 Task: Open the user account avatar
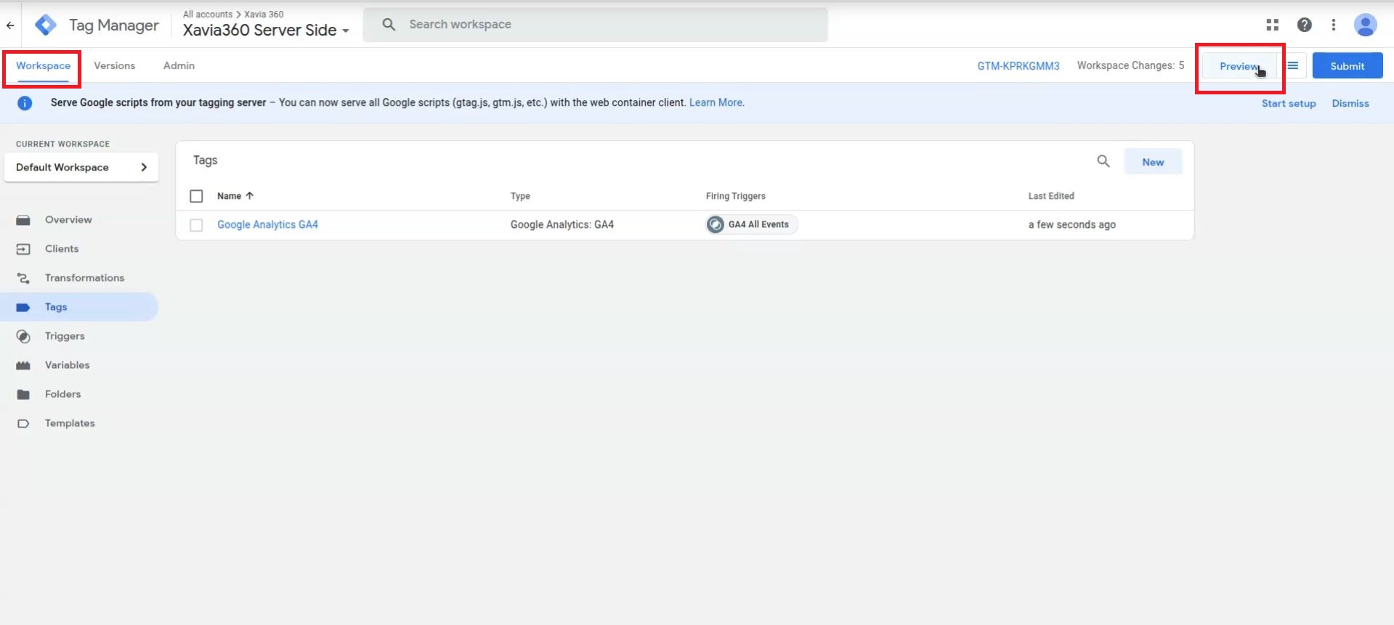(x=1366, y=25)
